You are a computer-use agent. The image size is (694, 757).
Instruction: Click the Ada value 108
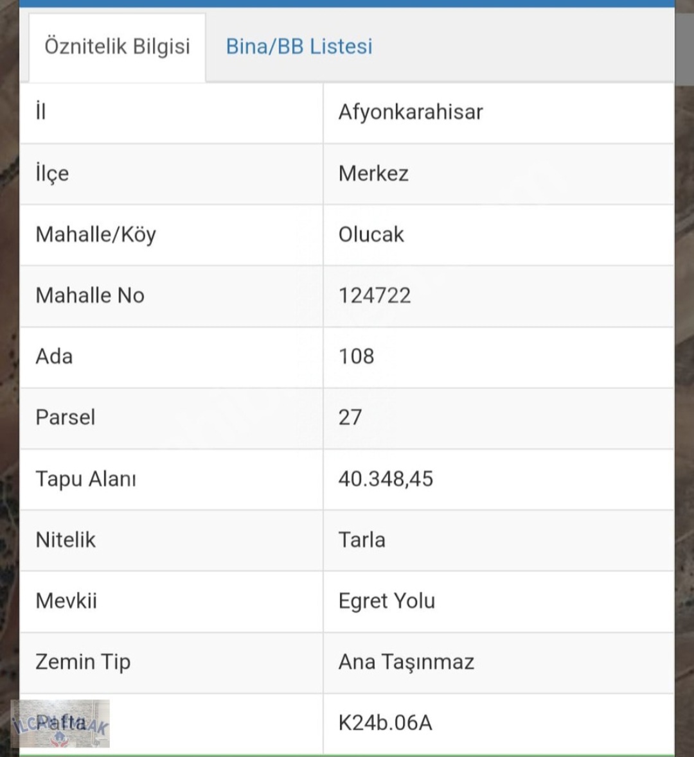356,356
